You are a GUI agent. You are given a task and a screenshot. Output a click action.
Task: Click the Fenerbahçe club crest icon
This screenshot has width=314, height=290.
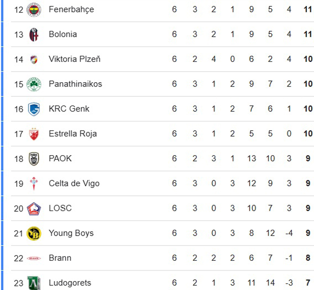[x=34, y=9]
